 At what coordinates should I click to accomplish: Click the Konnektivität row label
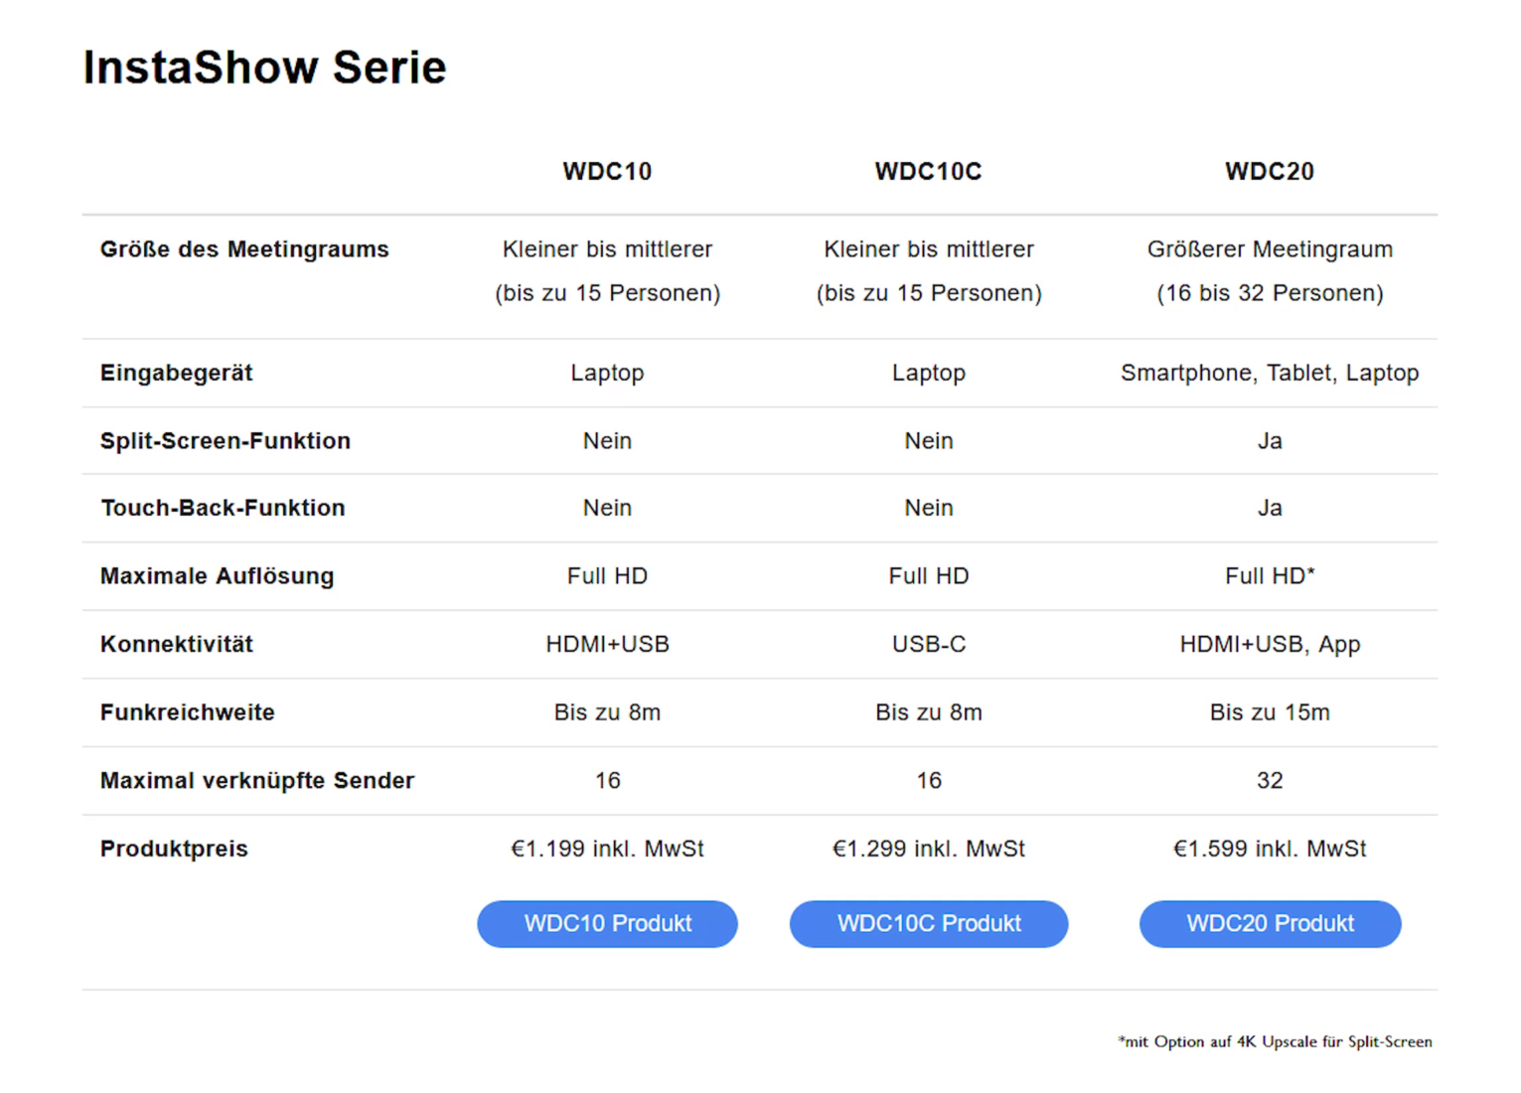pos(177,644)
